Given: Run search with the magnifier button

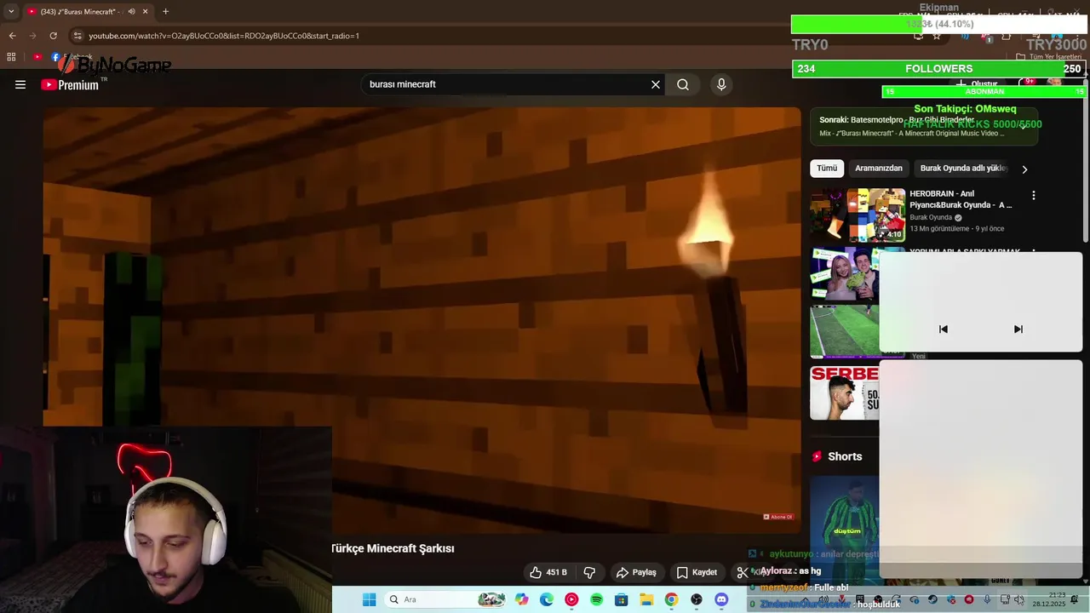Looking at the screenshot, I should (683, 84).
